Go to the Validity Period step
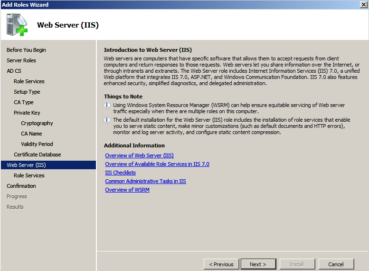The height and width of the screenshot is (271, 369). tap(37, 144)
